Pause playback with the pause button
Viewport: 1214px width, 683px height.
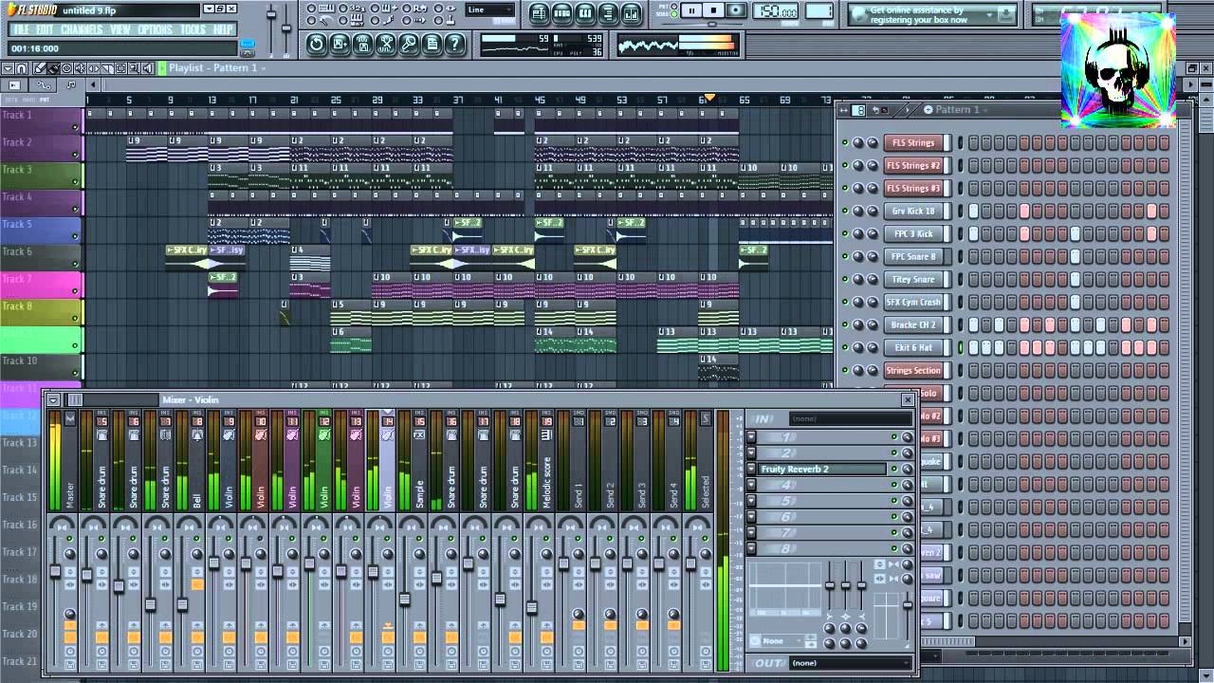click(691, 10)
